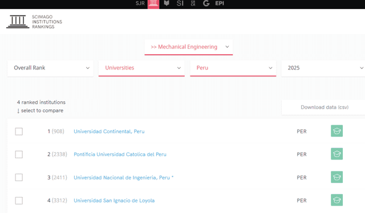
Task: Click the '4 ranked institutions' text
Action: click(41, 103)
